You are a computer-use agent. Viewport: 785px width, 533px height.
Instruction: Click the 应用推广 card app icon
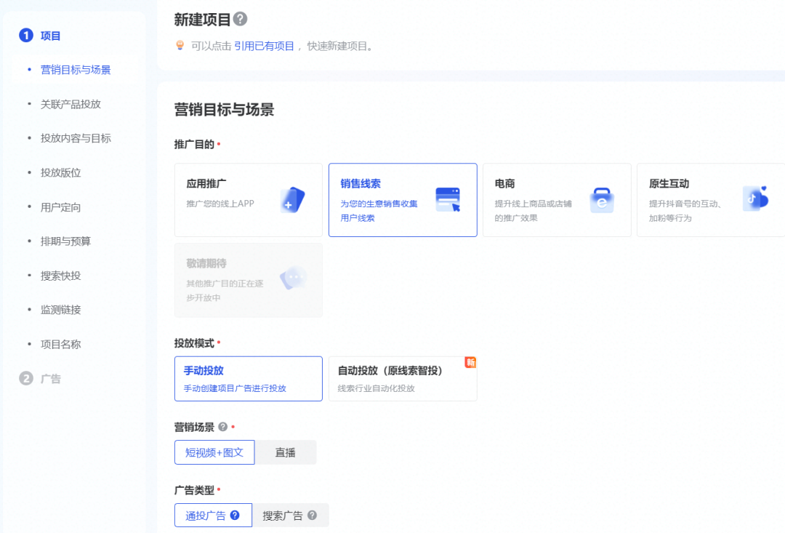point(293,200)
